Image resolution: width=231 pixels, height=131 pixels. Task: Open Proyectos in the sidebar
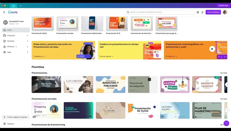coord(16,36)
